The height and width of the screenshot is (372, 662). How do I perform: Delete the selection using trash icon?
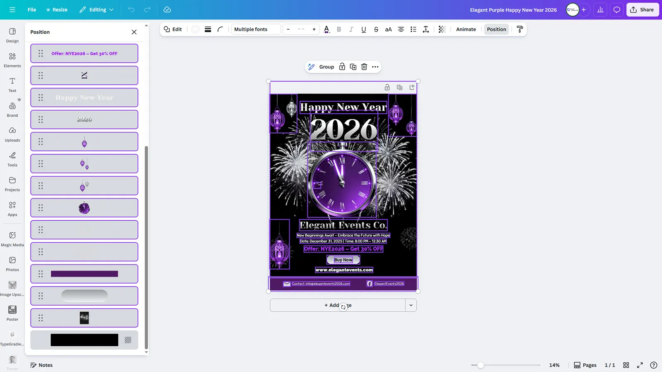tap(364, 67)
